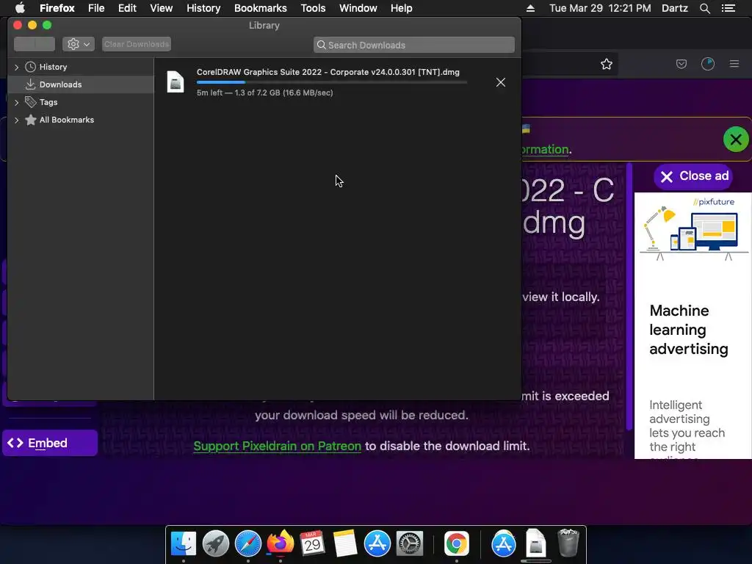
Task: Open the Edit menu
Action: tap(127, 8)
